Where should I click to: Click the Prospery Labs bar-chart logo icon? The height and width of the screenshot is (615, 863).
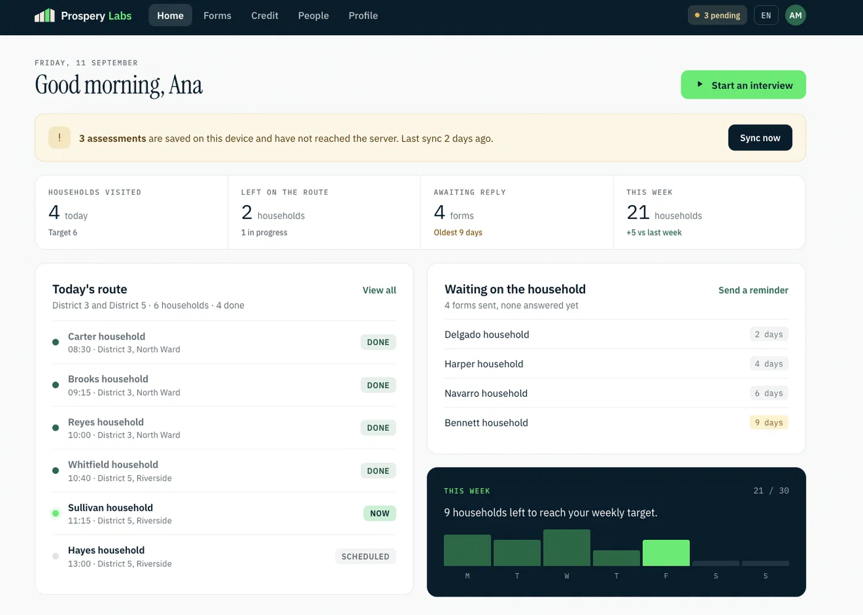point(44,15)
